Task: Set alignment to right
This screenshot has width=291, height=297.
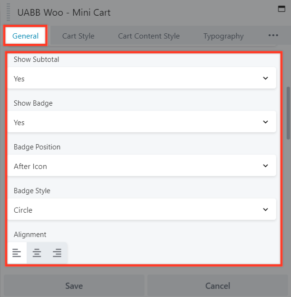Action: pos(57,253)
